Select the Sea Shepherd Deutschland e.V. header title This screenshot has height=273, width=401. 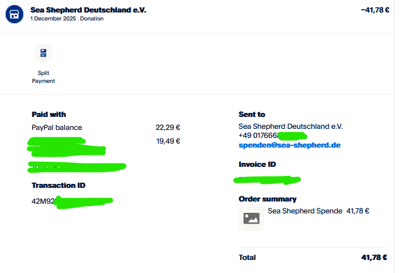88,10
